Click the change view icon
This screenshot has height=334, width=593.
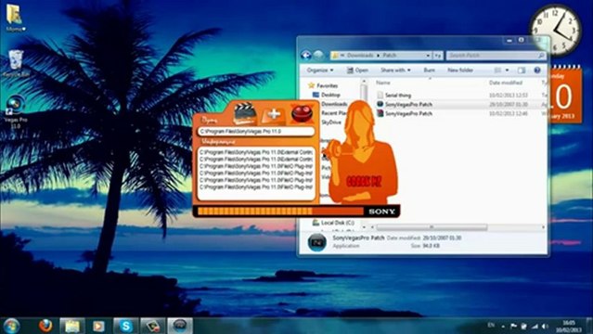click(497, 71)
